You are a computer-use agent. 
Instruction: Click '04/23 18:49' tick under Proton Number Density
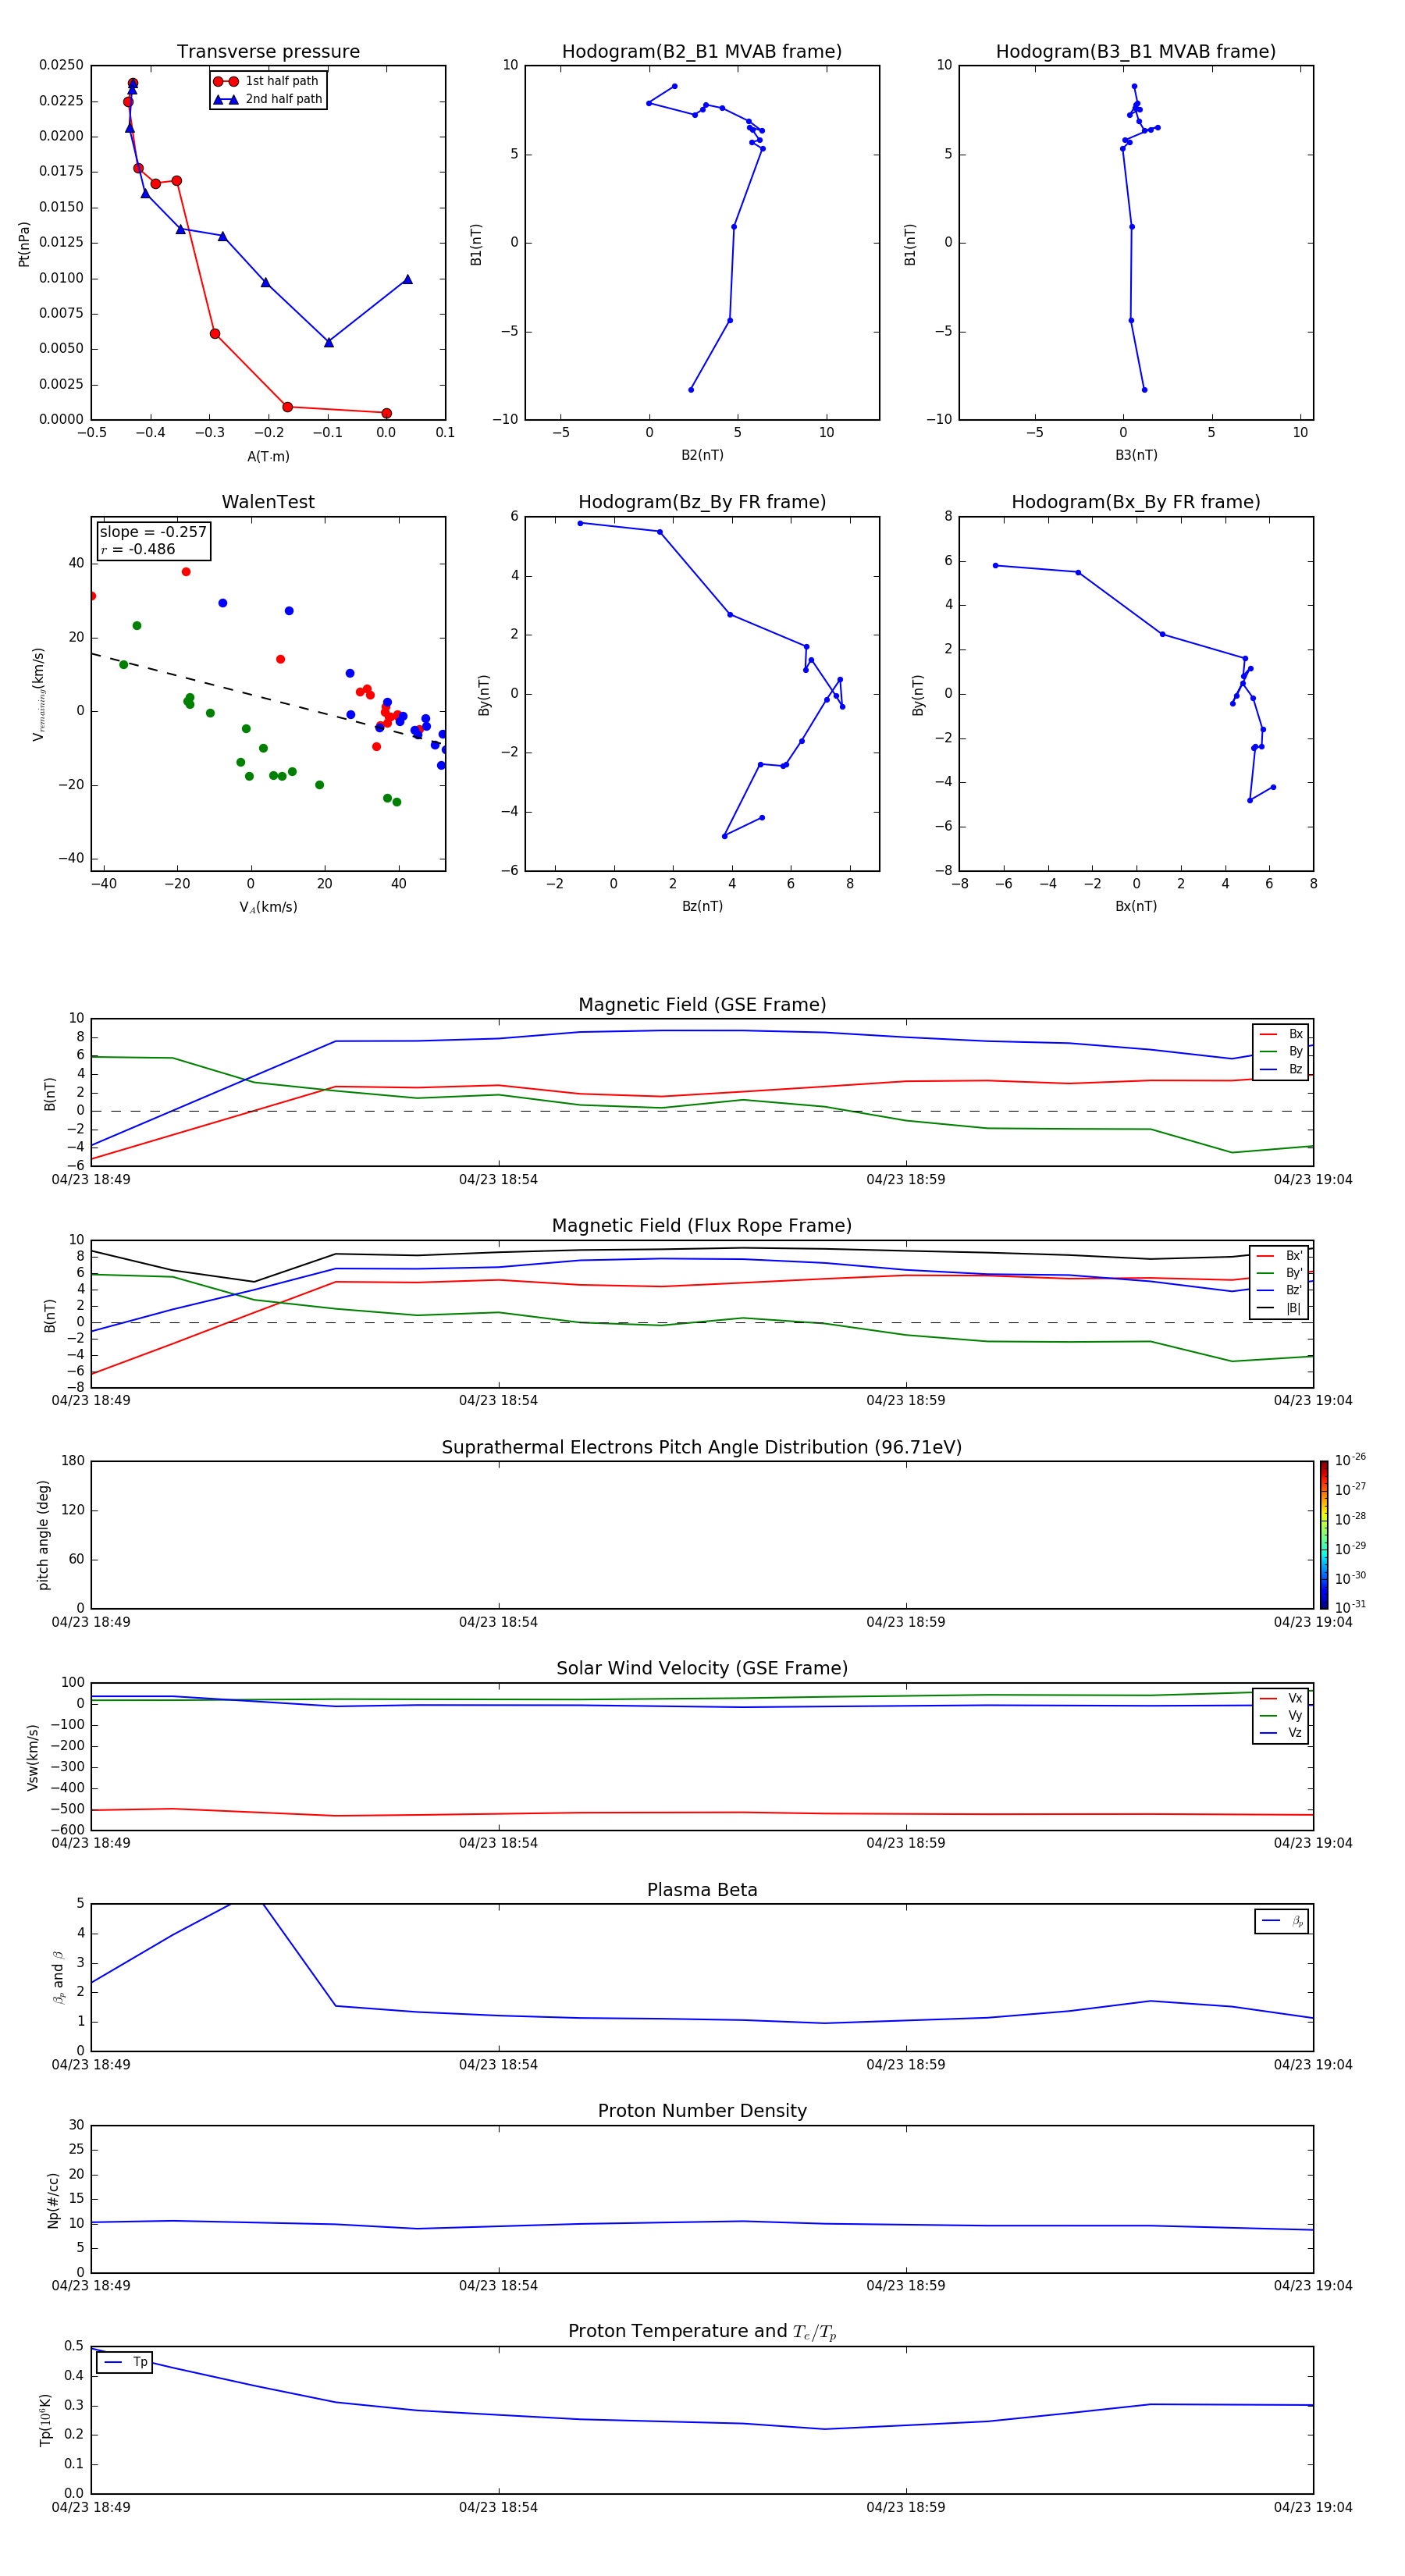tap(91, 2286)
